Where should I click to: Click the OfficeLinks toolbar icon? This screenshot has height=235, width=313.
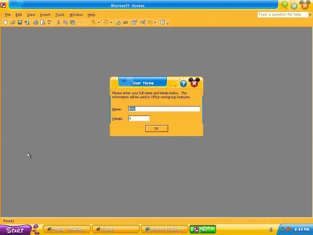(94, 22)
